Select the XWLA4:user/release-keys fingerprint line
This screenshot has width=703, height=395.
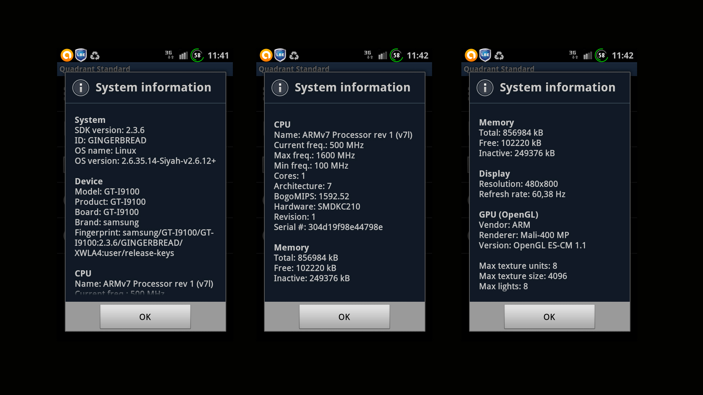click(124, 253)
